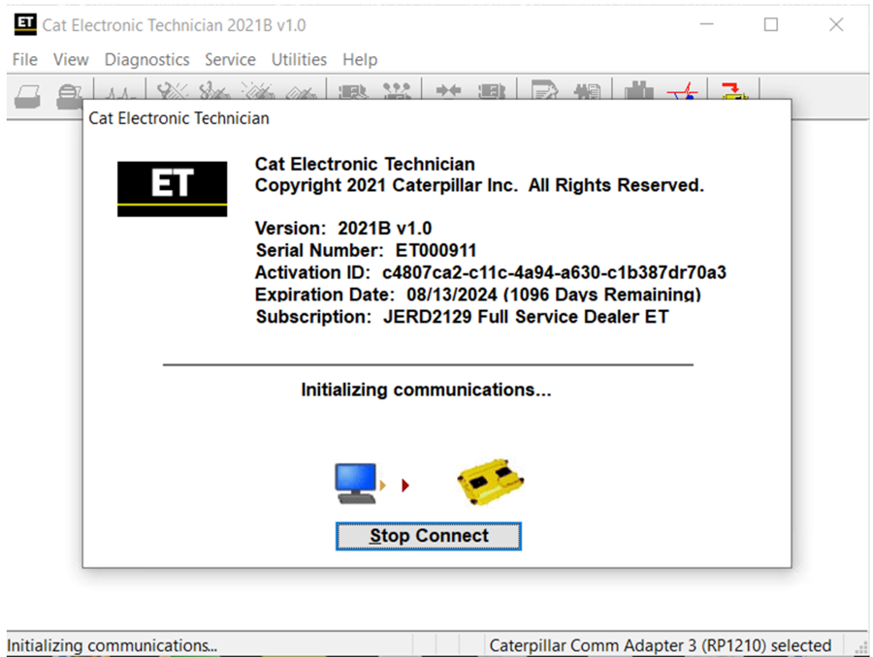Click the Stop Connect button
Viewport: 873px width, 657px height.
428,536
